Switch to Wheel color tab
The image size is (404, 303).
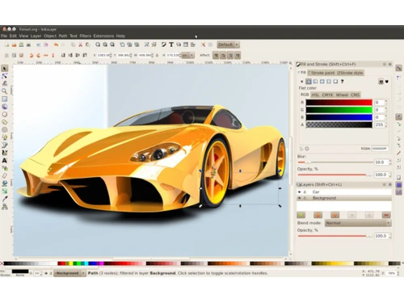[x=342, y=95]
